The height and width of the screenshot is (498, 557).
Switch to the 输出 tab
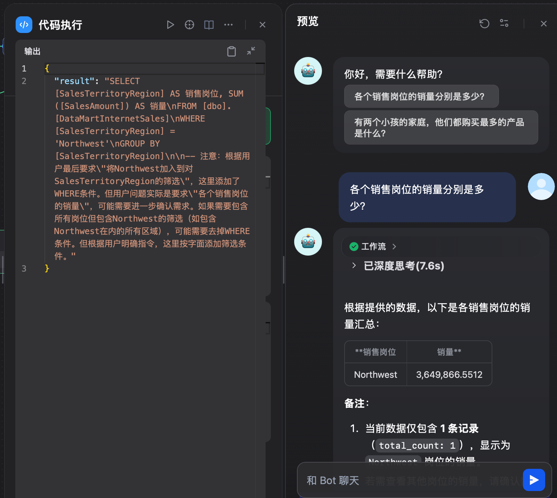click(32, 51)
